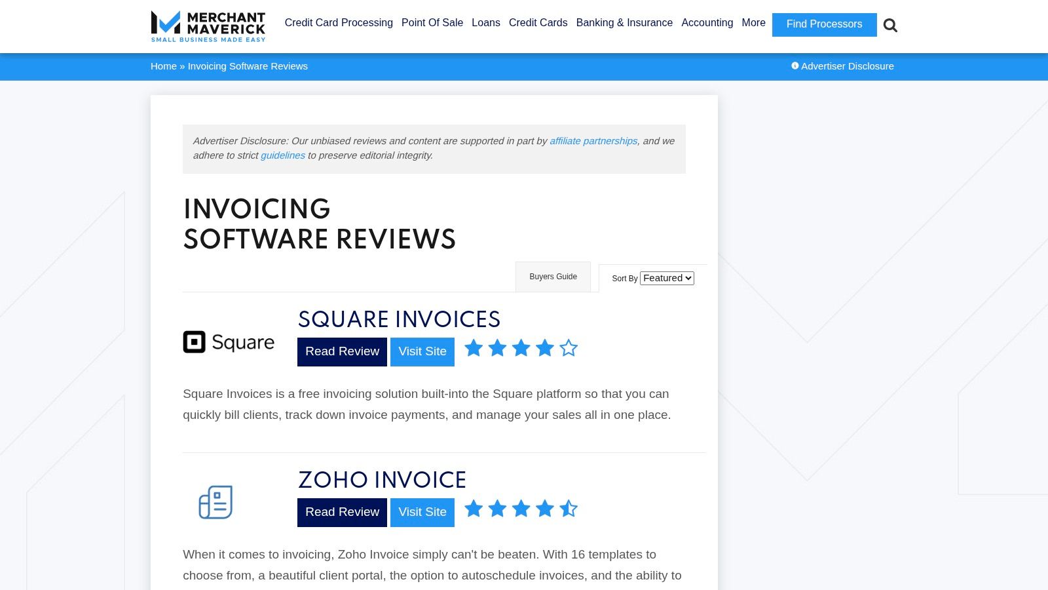This screenshot has height=590, width=1048.
Task: Open the Advertiser Disclosure link
Action: [848, 66]
